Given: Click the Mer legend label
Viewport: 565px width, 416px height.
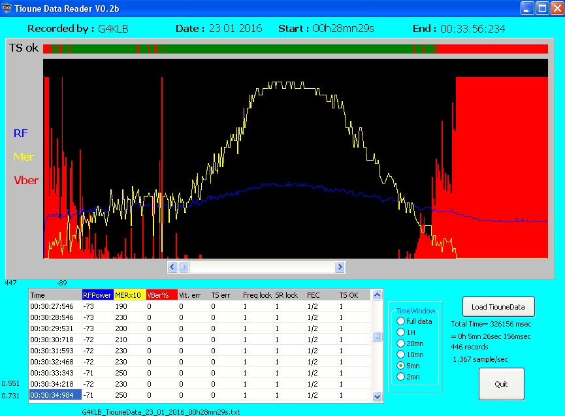Looking at the screenshot, I should click(x=24, y=157).
